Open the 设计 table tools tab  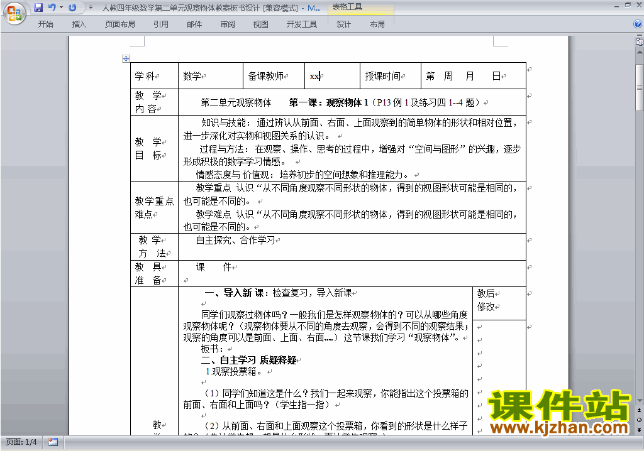[343, 24]
